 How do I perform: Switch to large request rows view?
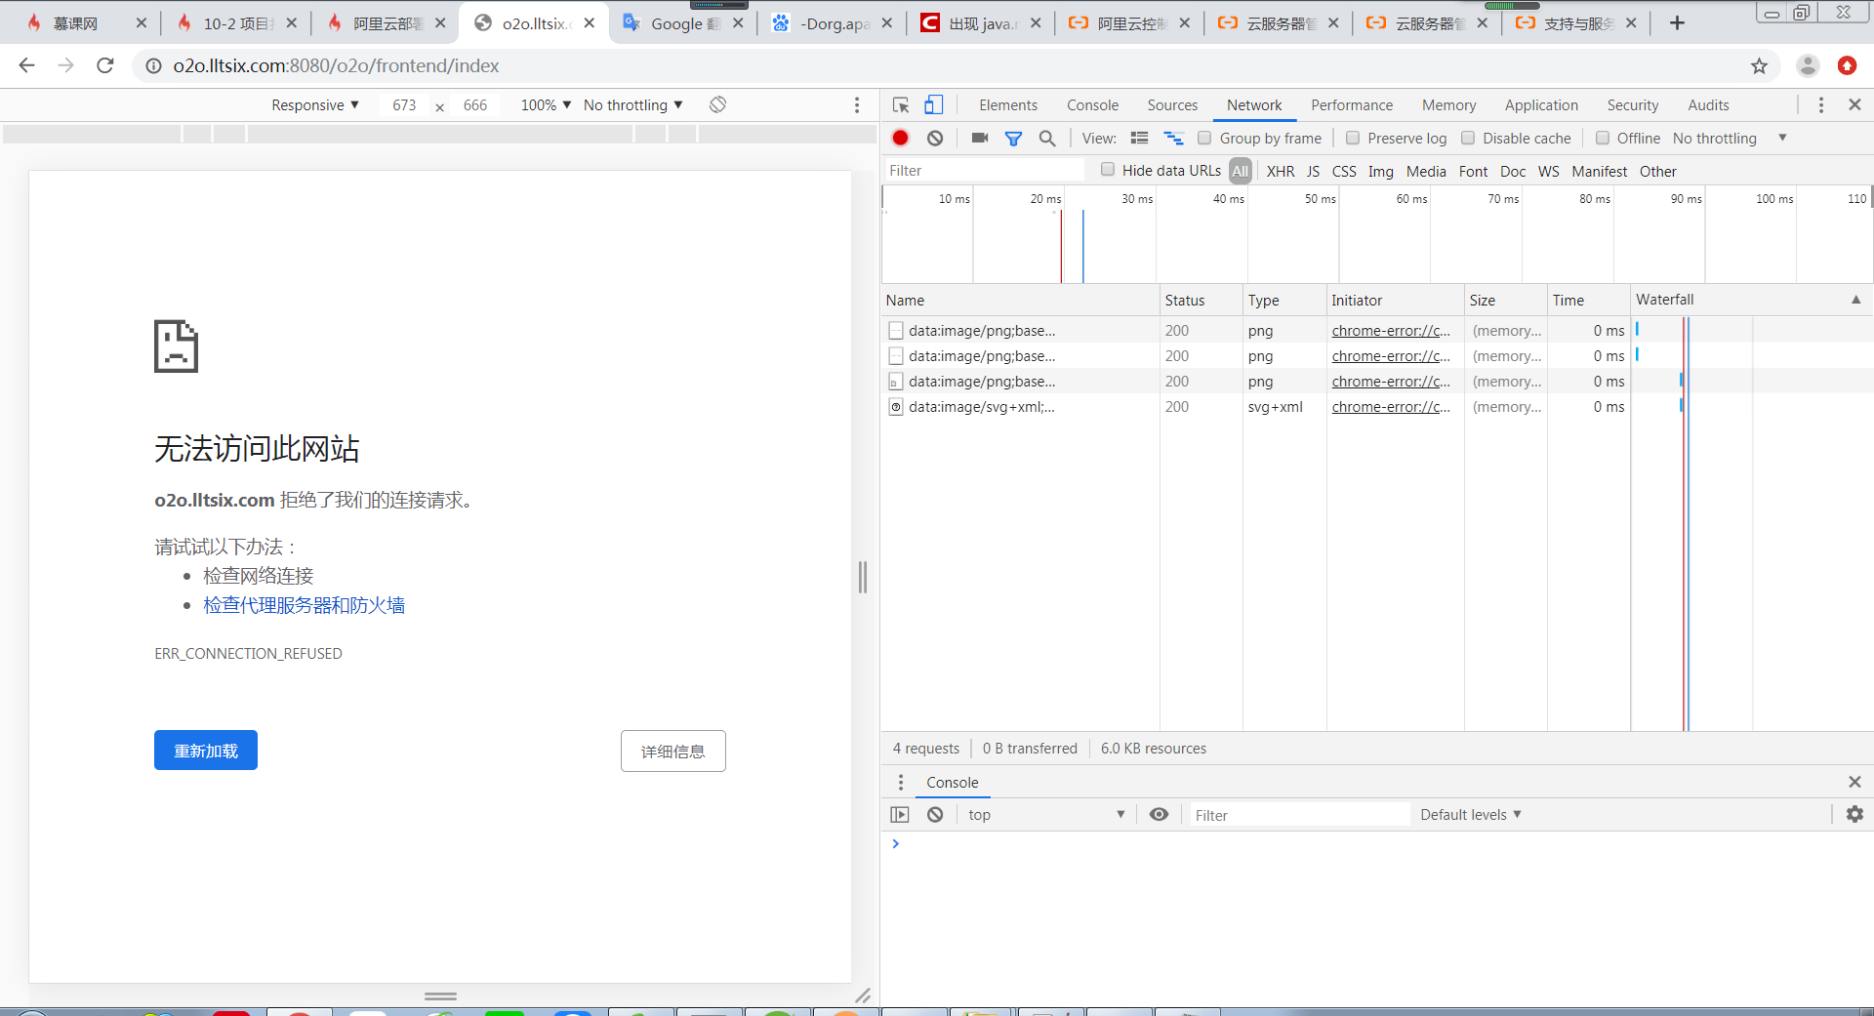point(1139,139)
